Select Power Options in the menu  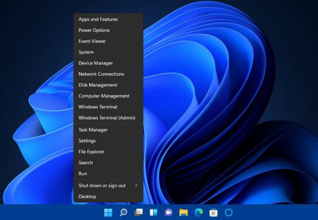click(94, 30)
